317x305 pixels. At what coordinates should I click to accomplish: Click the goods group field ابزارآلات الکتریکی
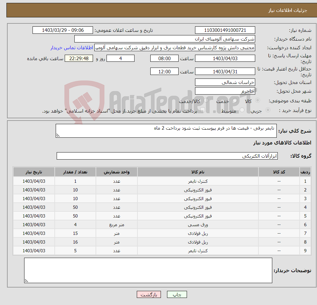(x=167, y=156)
